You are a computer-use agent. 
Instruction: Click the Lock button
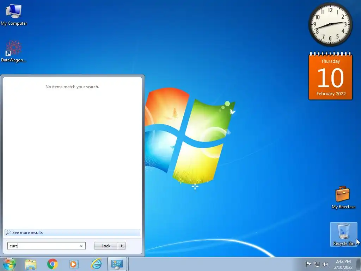tap(106, 246)
